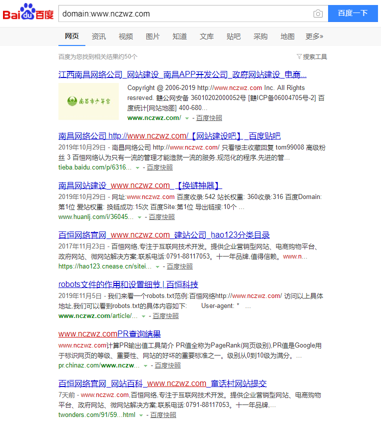Screen dimensions: 381x422
Task: Click green URL pr.chinaz.com/www.nczw...
Action: (x=99, y=365)
